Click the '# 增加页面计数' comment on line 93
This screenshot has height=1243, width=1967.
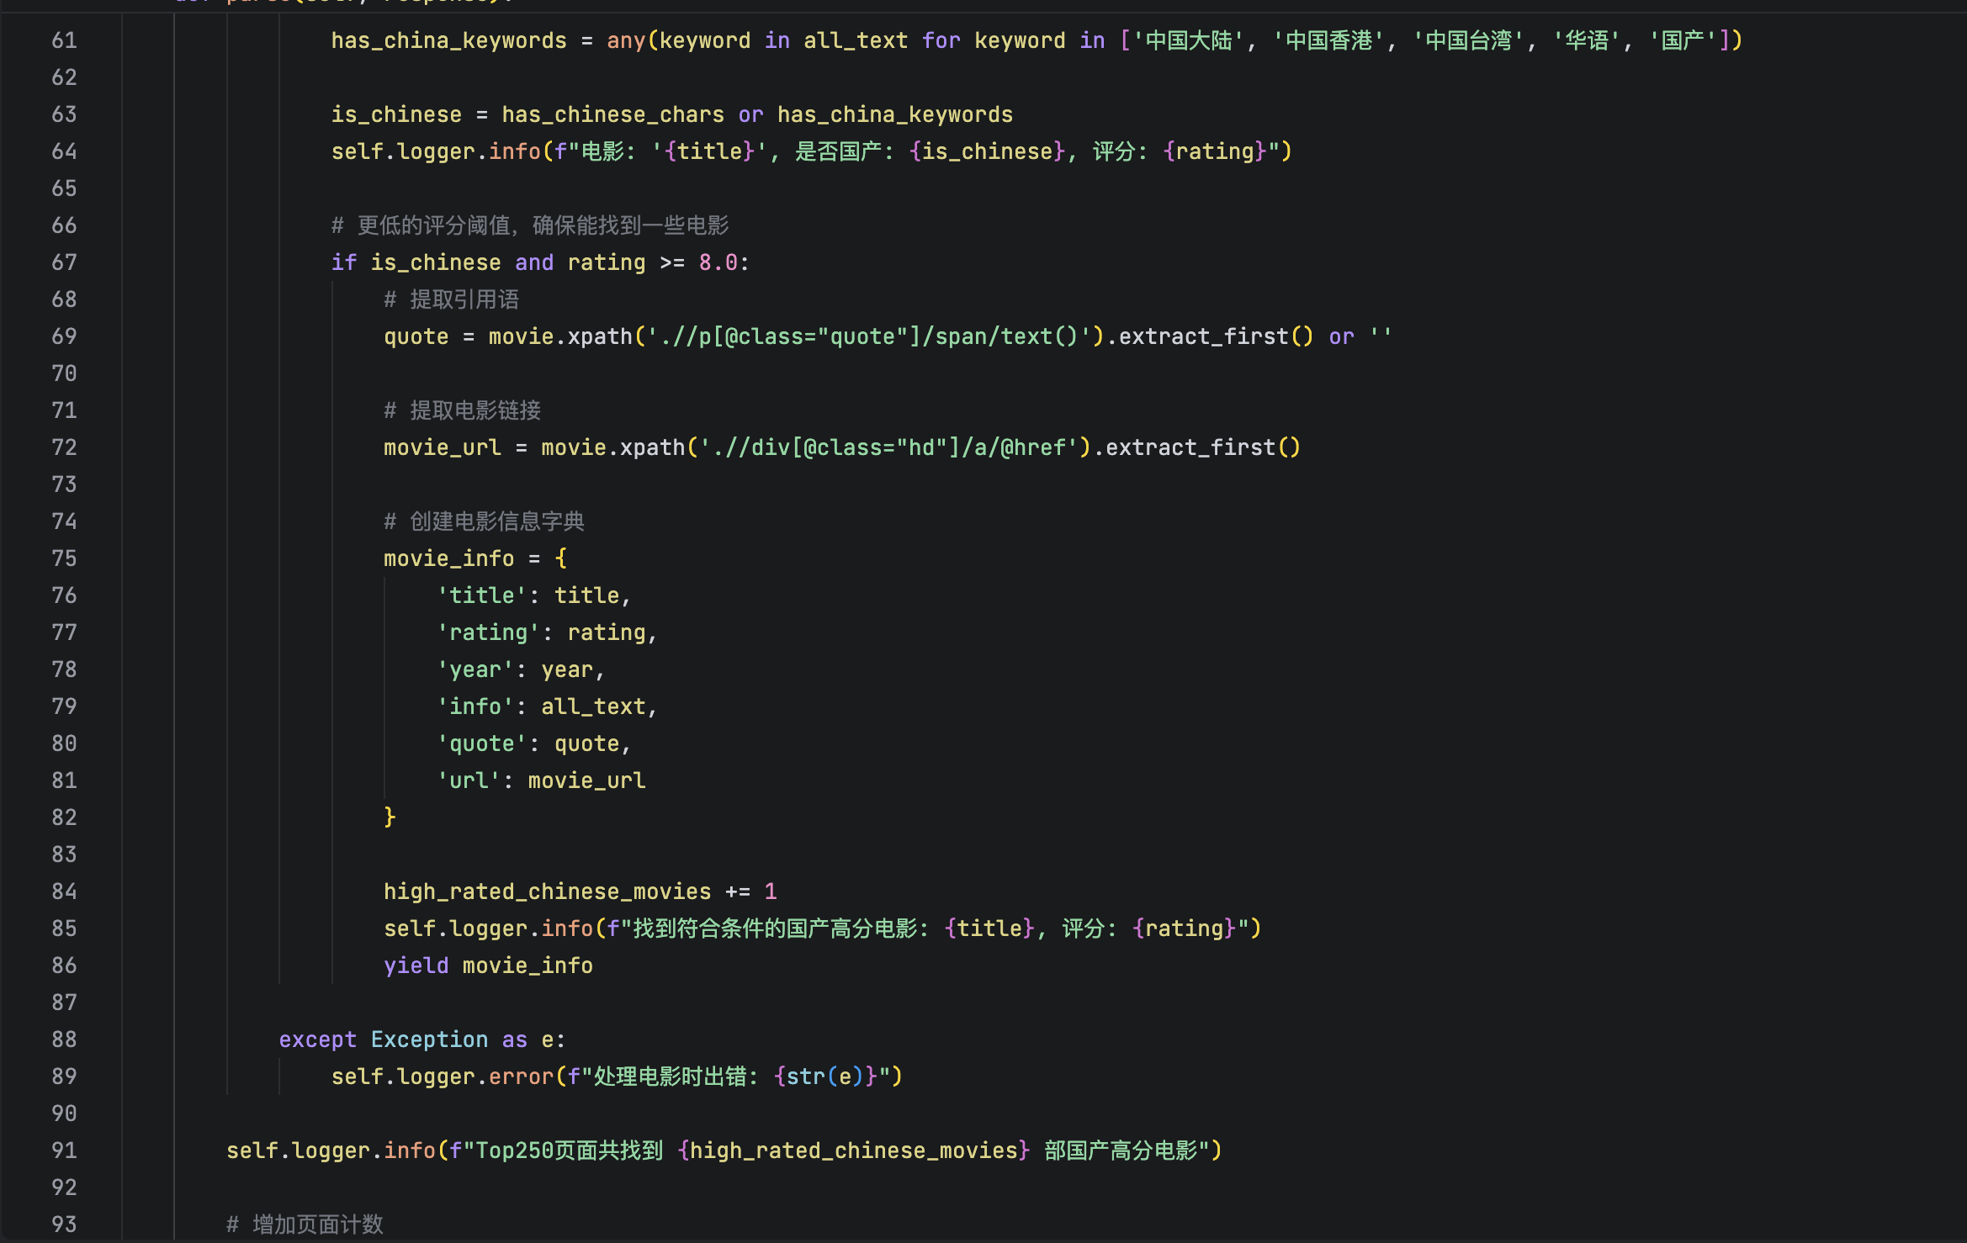click(305, 1224)
